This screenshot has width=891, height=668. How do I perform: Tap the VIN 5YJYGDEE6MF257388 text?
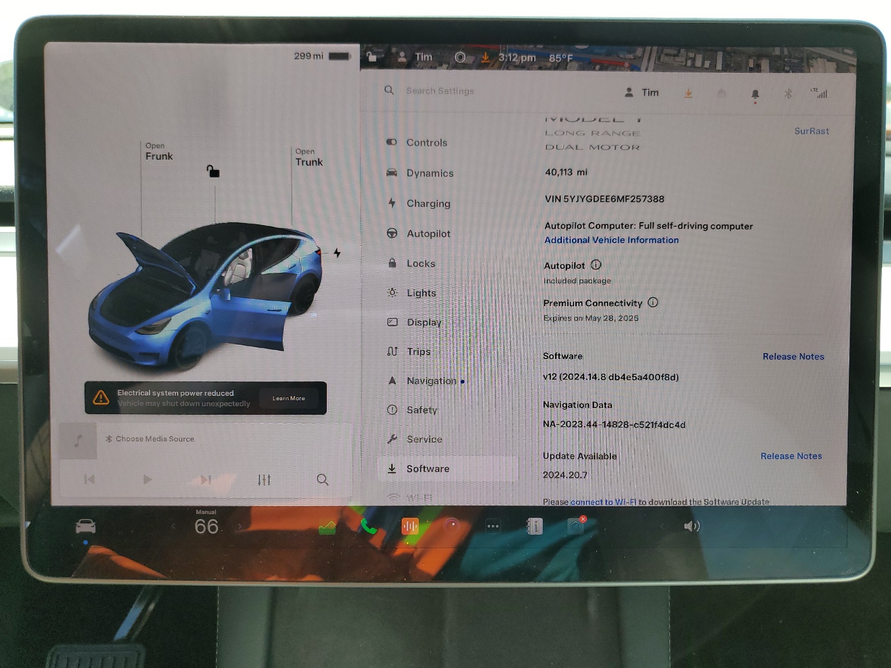click(x=604, y=199)
